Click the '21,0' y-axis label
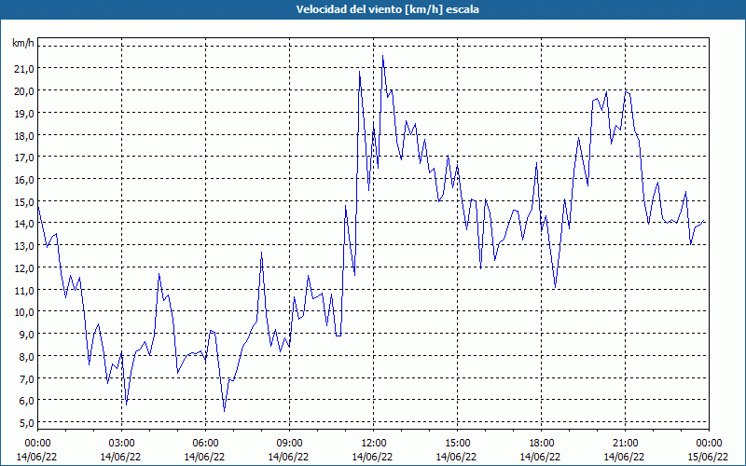The image size is (746, 466). click(24, 68)
